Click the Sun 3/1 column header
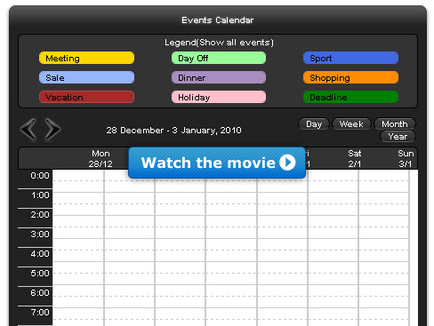This screenshot has width=434, height=326. (406, 159)
